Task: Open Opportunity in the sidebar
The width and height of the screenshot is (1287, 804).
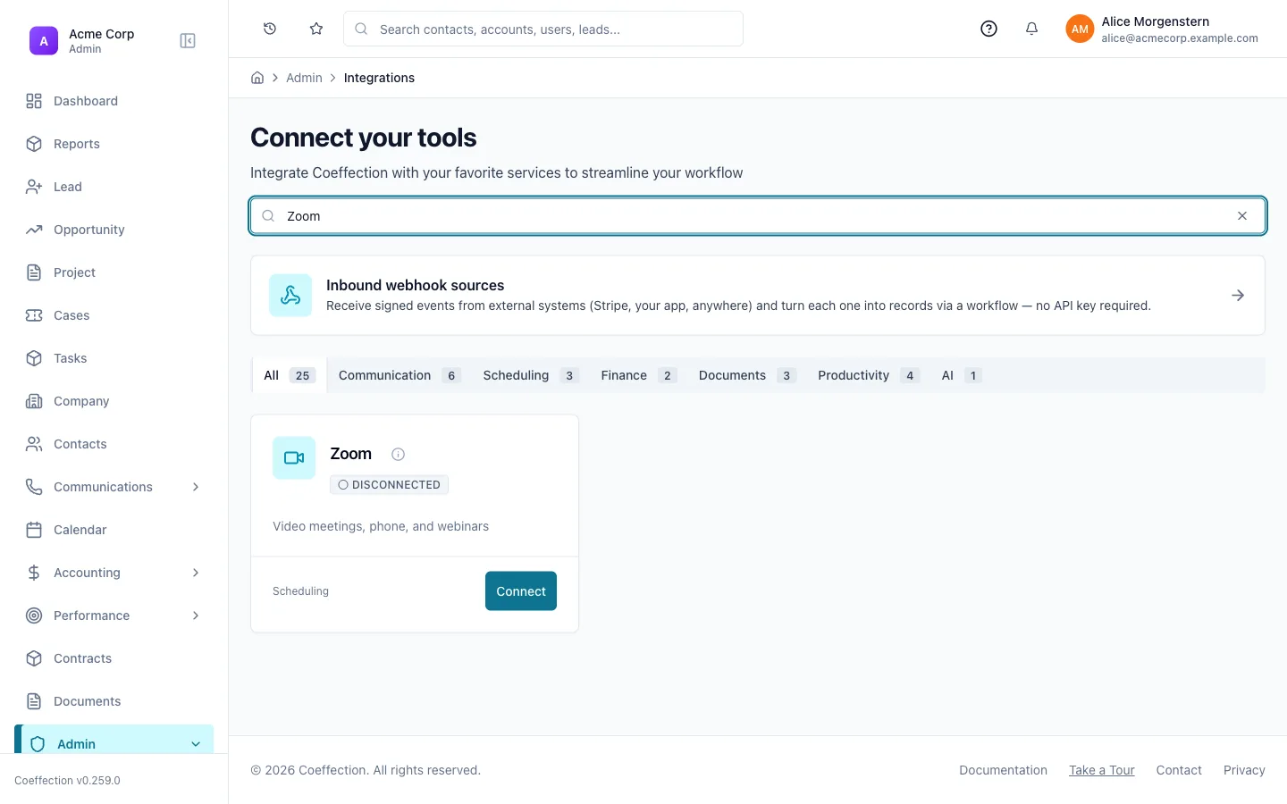Action: (114, 230)
